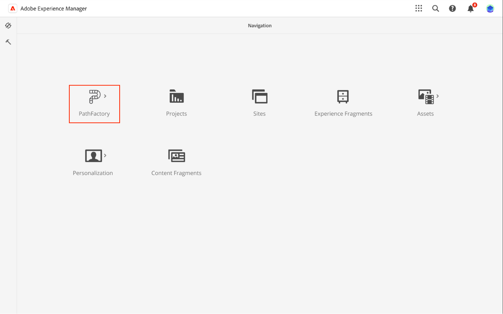Open the Experience Fragments console

coord(343,103)
